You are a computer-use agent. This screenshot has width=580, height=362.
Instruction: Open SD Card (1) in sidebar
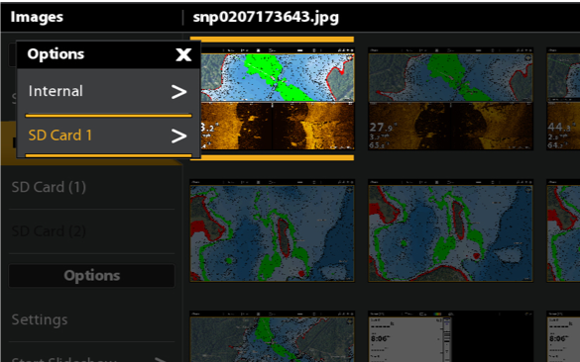91,187
